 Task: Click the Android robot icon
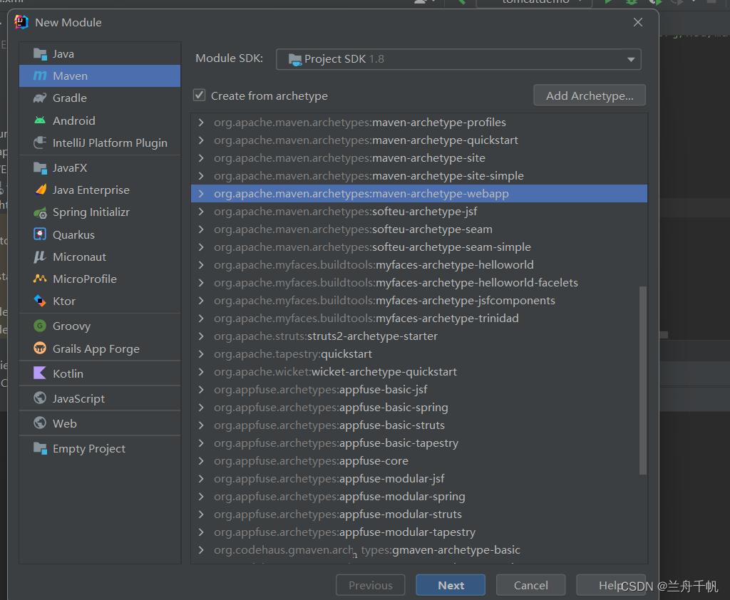[x=40, y=120]
